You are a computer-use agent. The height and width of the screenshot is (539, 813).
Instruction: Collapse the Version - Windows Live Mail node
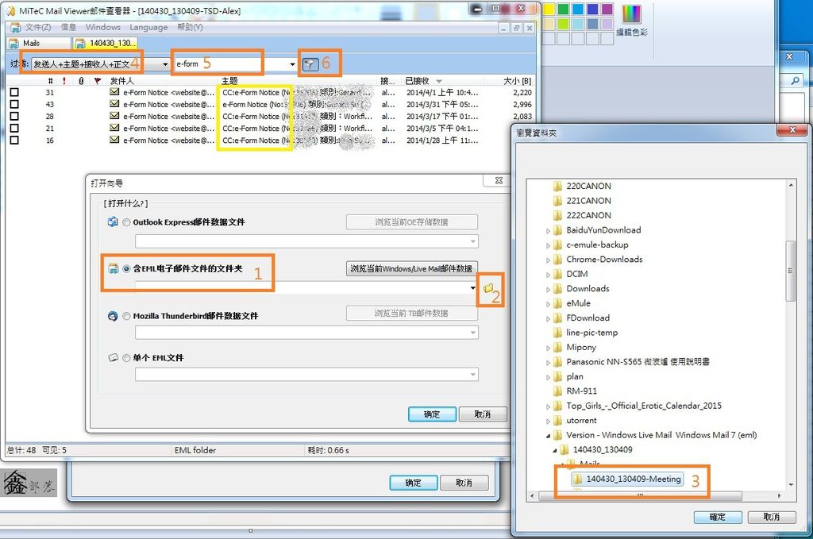[548, 435]
